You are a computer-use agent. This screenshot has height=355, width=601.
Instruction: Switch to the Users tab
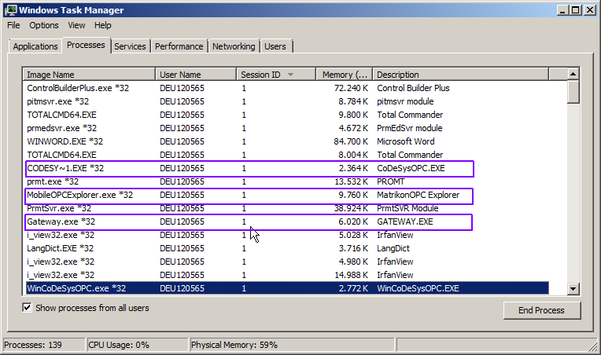(275, 46)
